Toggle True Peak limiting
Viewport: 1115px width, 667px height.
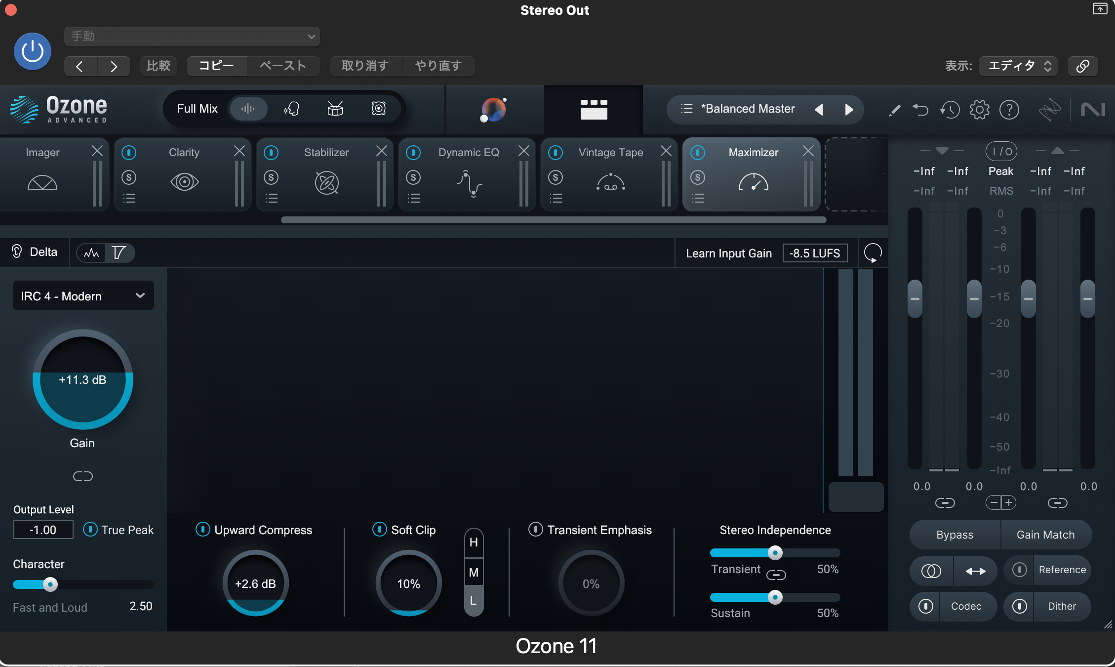click(x=90, y=530)
